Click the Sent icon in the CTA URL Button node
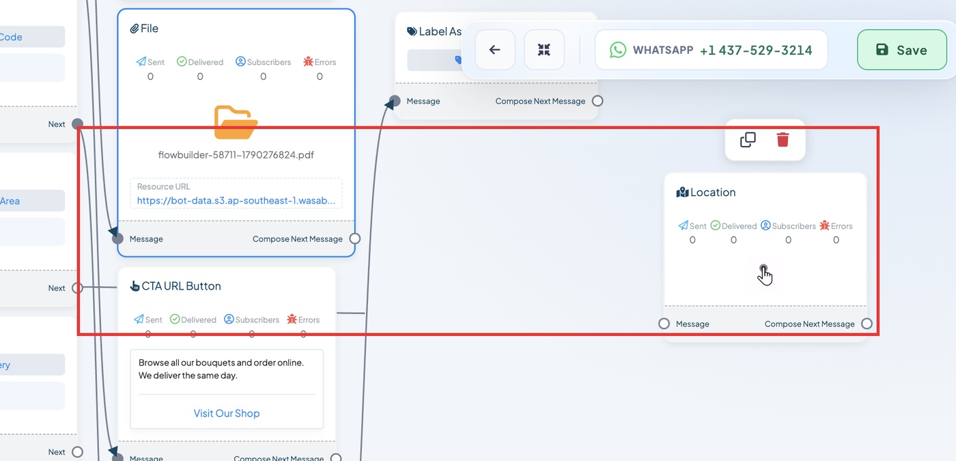The width and height of the screenshot is (956, 461). [x=139, y=319]
